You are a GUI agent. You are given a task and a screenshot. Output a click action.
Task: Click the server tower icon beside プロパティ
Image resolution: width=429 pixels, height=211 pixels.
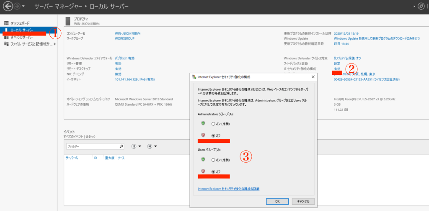(x=67, y=21)
